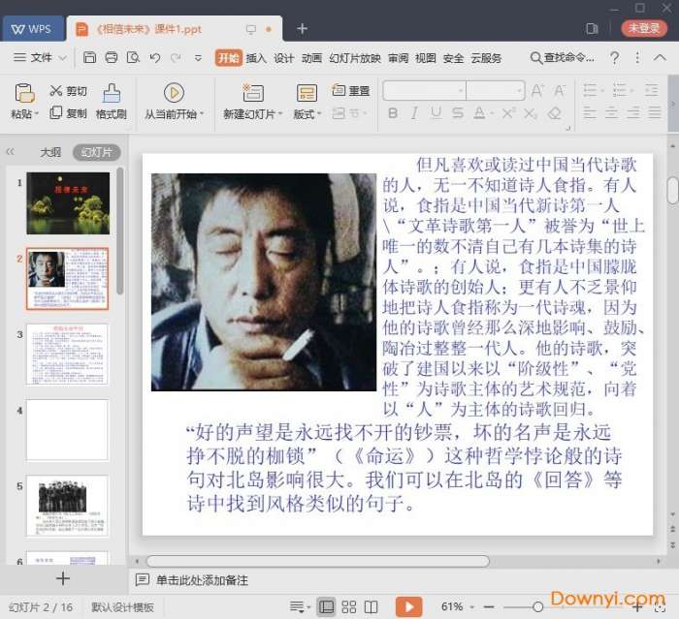
Task: Open the 动画 animation tab
Action: click(311, 58)
